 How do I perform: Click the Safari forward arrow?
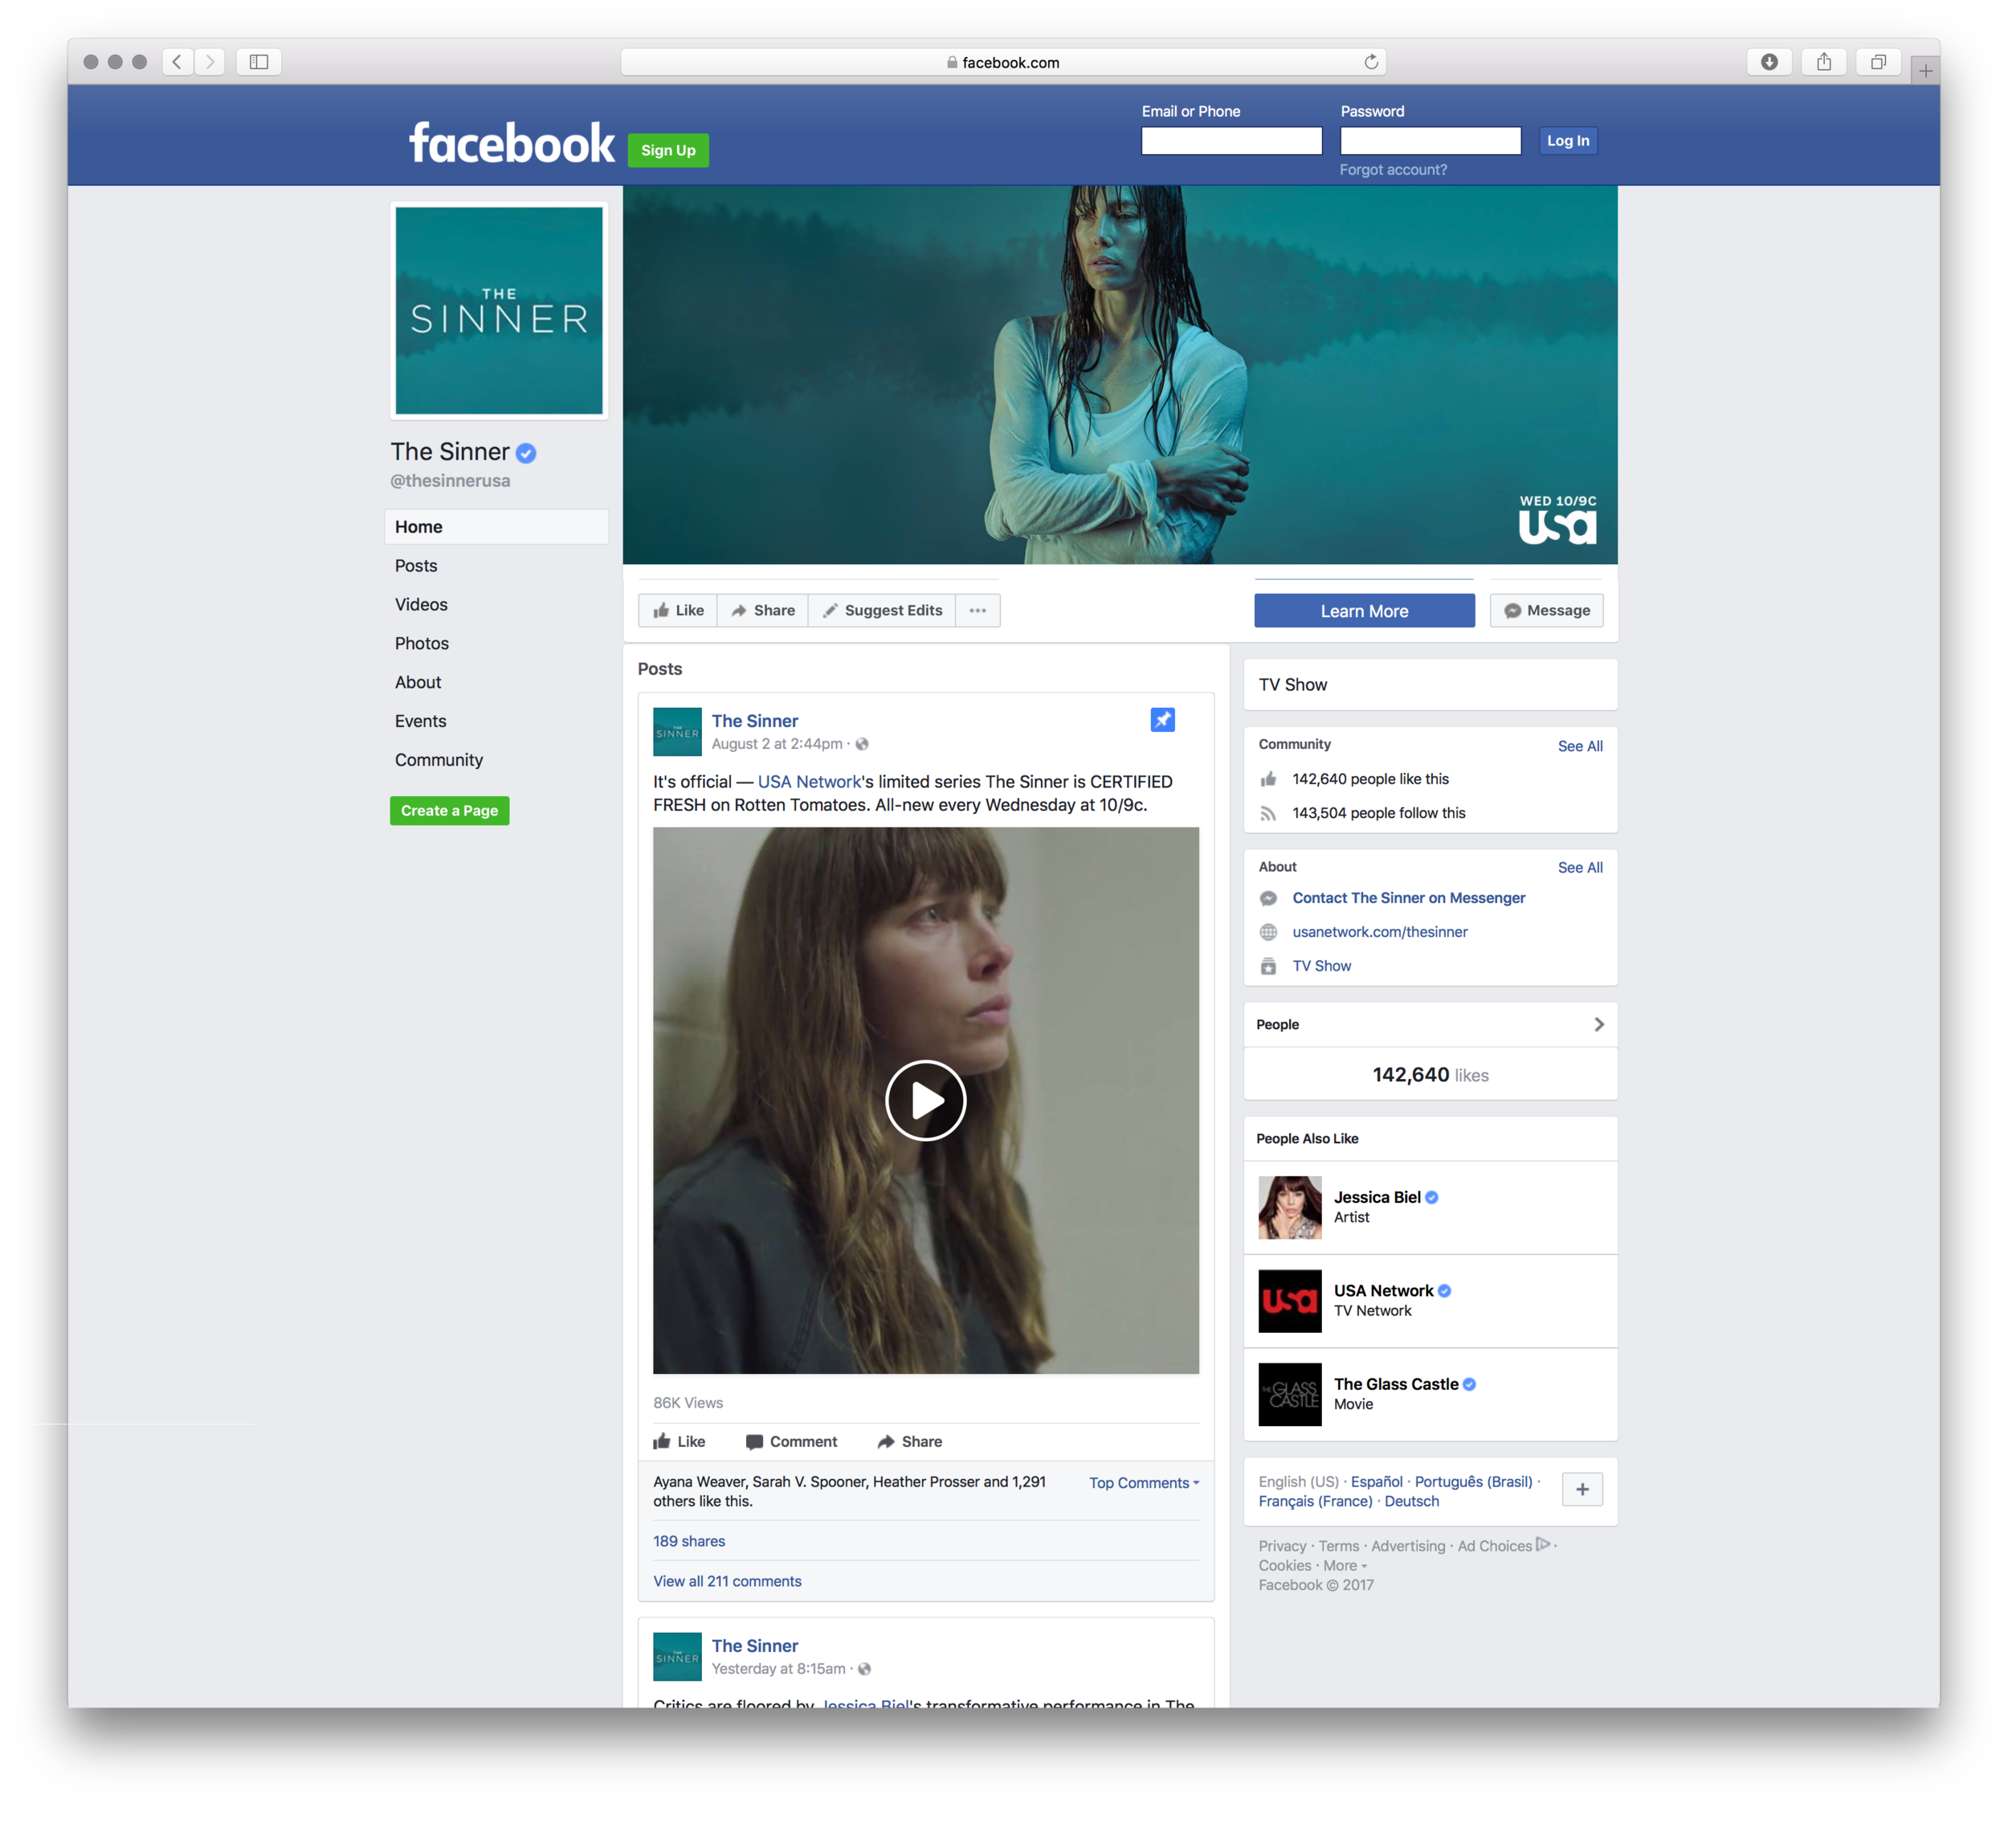tap(209, 62)
